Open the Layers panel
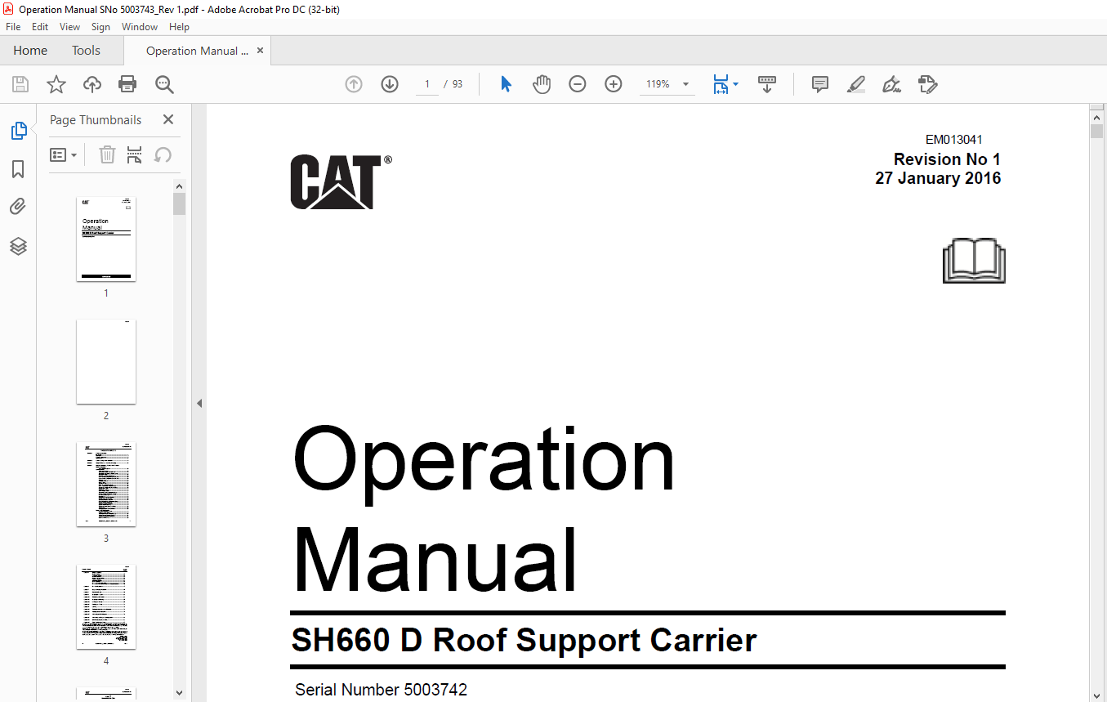 (18, 246)
